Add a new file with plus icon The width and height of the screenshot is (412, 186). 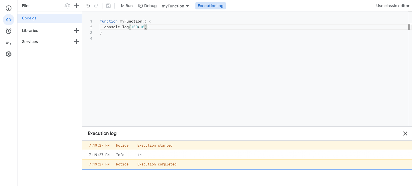click(x=76, y=6)
